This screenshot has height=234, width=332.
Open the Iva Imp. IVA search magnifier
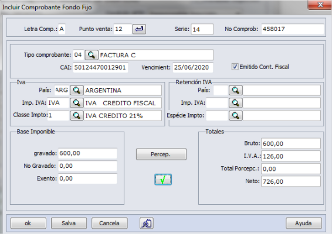[77, 103]
